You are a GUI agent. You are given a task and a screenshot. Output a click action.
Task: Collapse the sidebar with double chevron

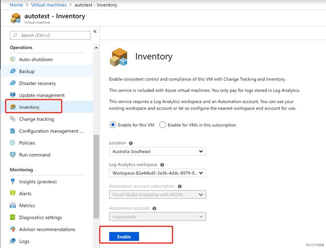(x=95, y=32)
